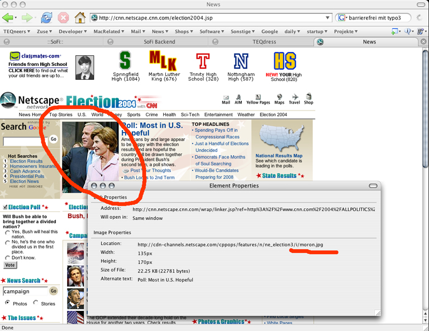Image resolution: width=429 pixels, height=331 pixels.
Task: Expand the Developer bookmark folder
Action: (73, 31)
